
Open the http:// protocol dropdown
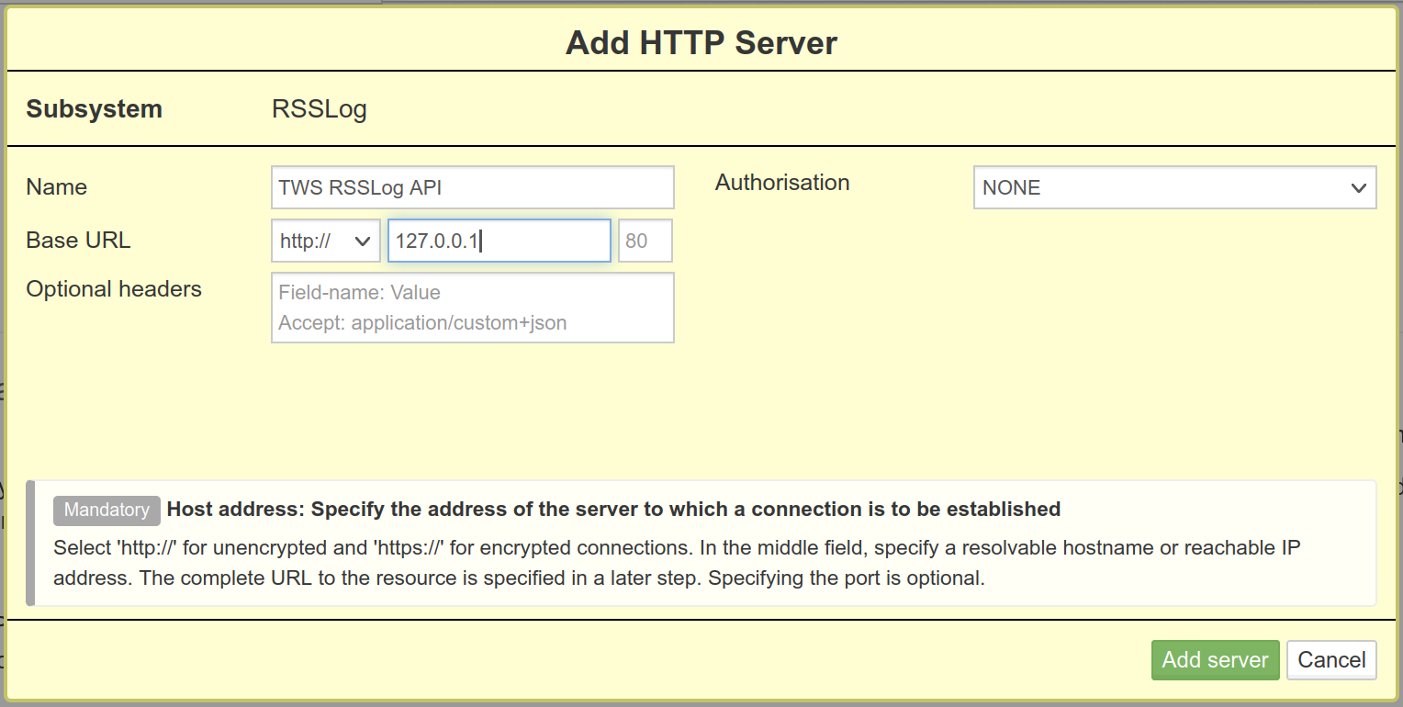(x=326, y=241)
